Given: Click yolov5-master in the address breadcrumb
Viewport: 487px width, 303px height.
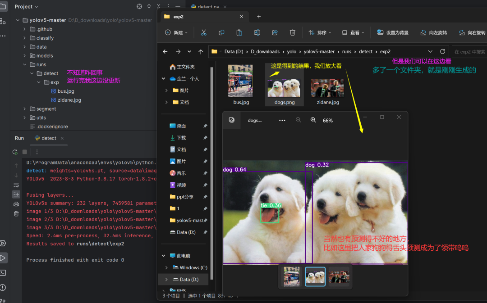Looking at the screenshot, I should tap(319, 51).
